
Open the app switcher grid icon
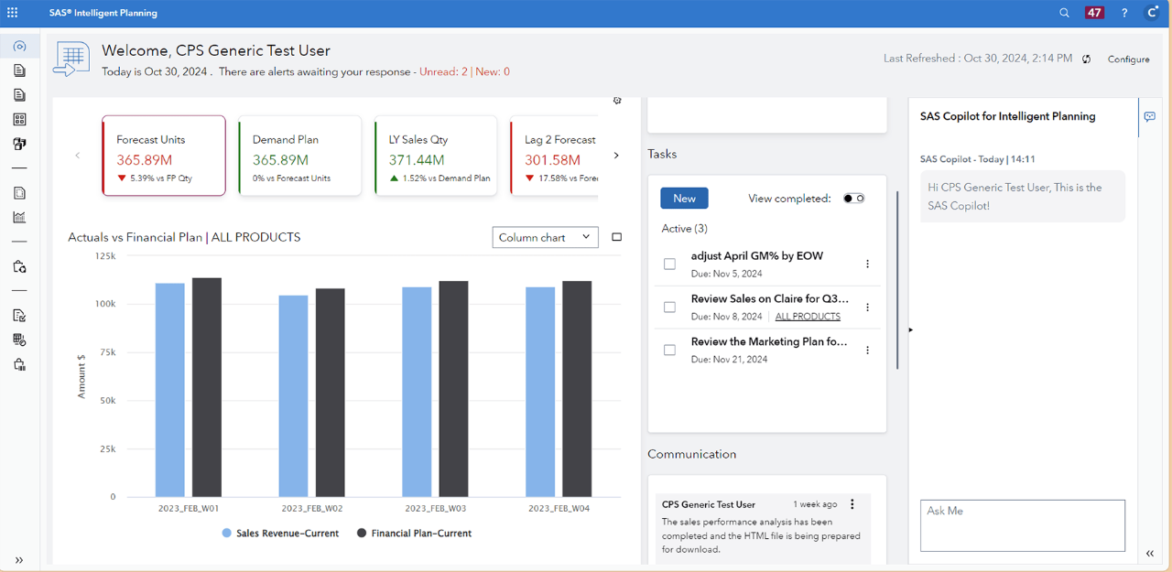tap(12, 12)
